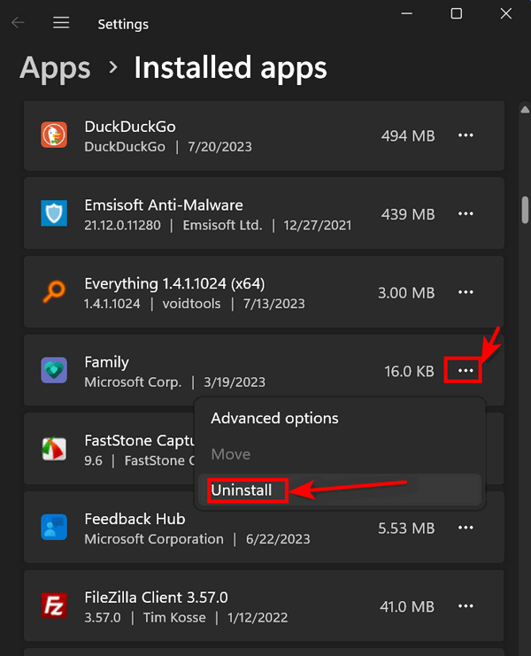Screen dimensions: 531x656
Task: Click the back arrow in Settings
Action: 18,23
